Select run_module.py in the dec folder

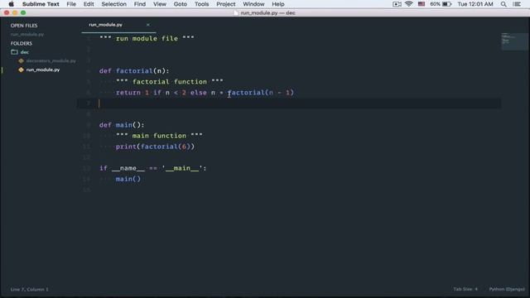43,70
